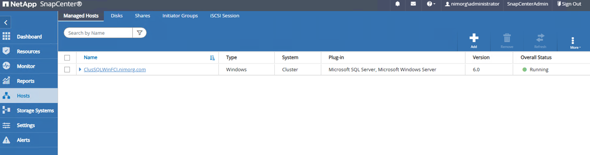Collapse the left sidebar with the arrow

click(6, 23)
